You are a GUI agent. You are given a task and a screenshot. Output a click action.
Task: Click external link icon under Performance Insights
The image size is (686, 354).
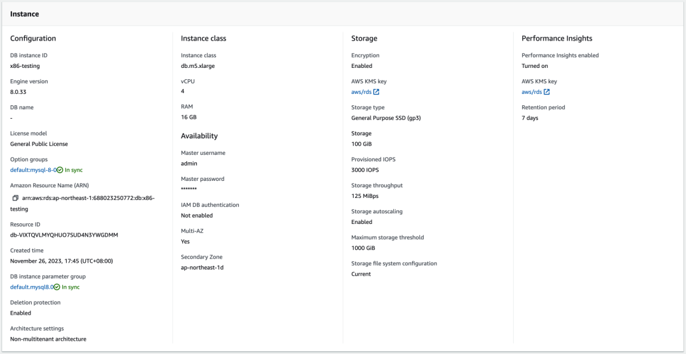click(547, 92)
